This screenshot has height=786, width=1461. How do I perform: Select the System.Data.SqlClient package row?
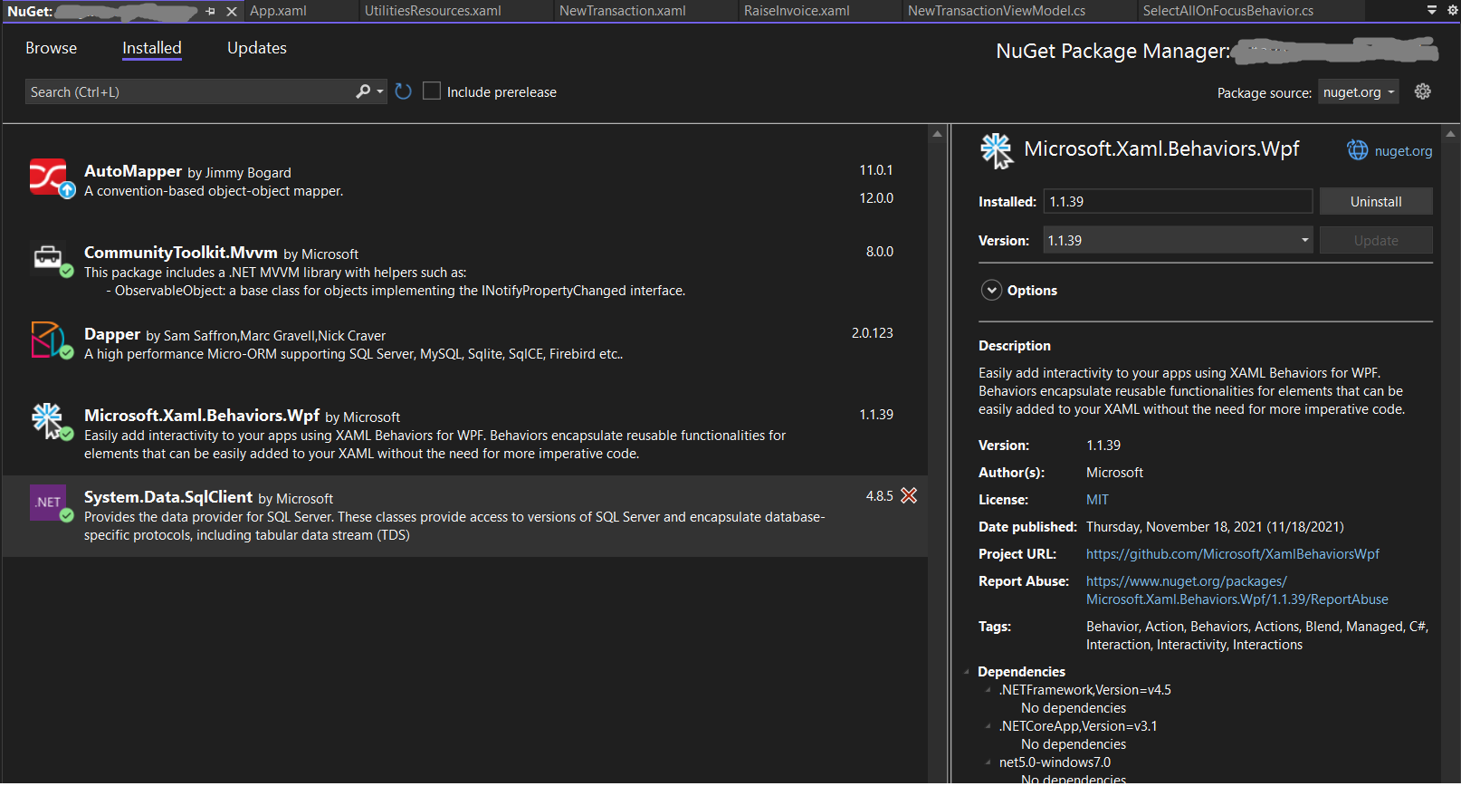[465, 515]
